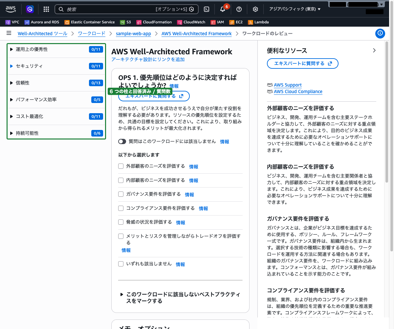
Task: Click 情報 beside コンプライアンス要件を評価する
Action: (x=204, y=209)
